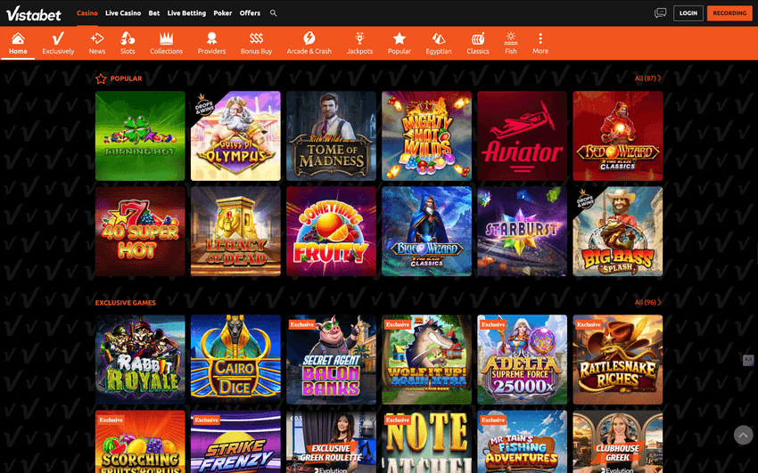
Task: Select the Casino tab
Action: (x=87, y=13)
